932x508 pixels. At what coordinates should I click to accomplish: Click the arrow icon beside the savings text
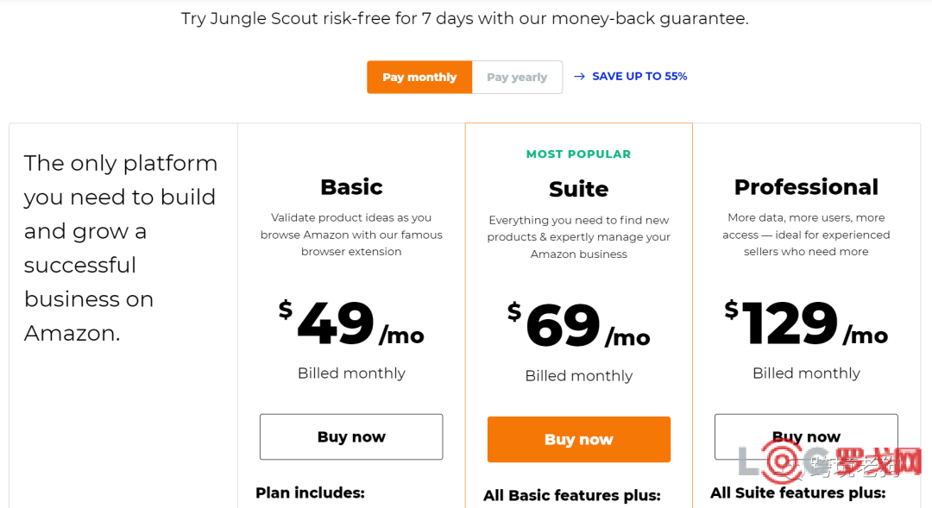579,77
